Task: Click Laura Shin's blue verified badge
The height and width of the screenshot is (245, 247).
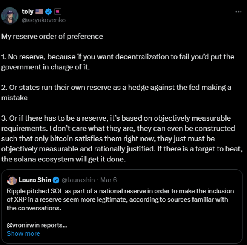Action: pos(56,180)
